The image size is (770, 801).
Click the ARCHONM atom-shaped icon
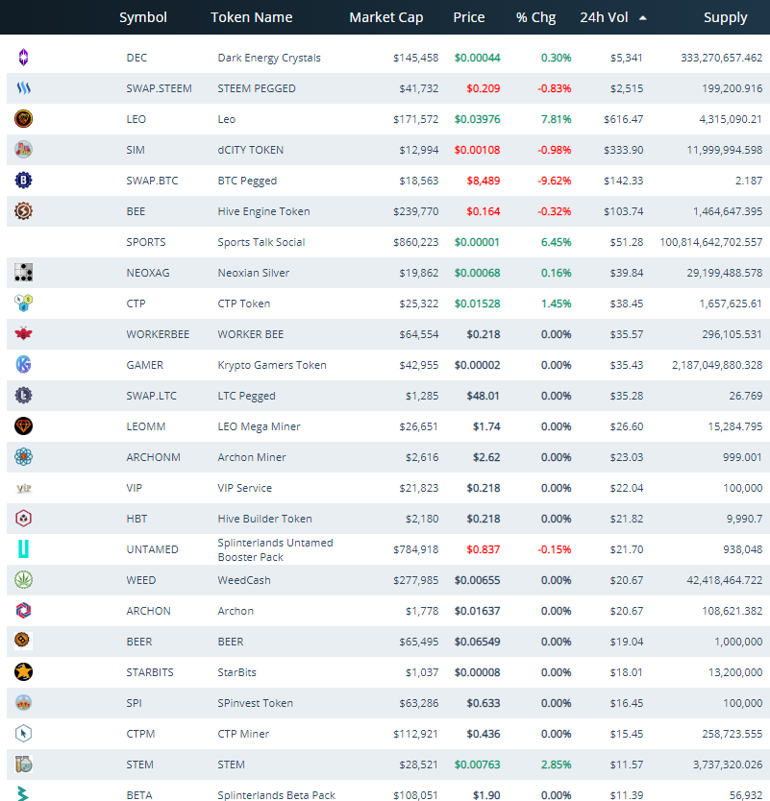pyautogui.click(x=23, y=457)
